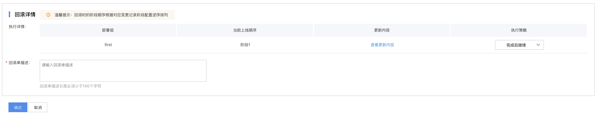Click the 回滚详情 section heading
This screenshot has height=119, width=598.
[x=25, y=14]
